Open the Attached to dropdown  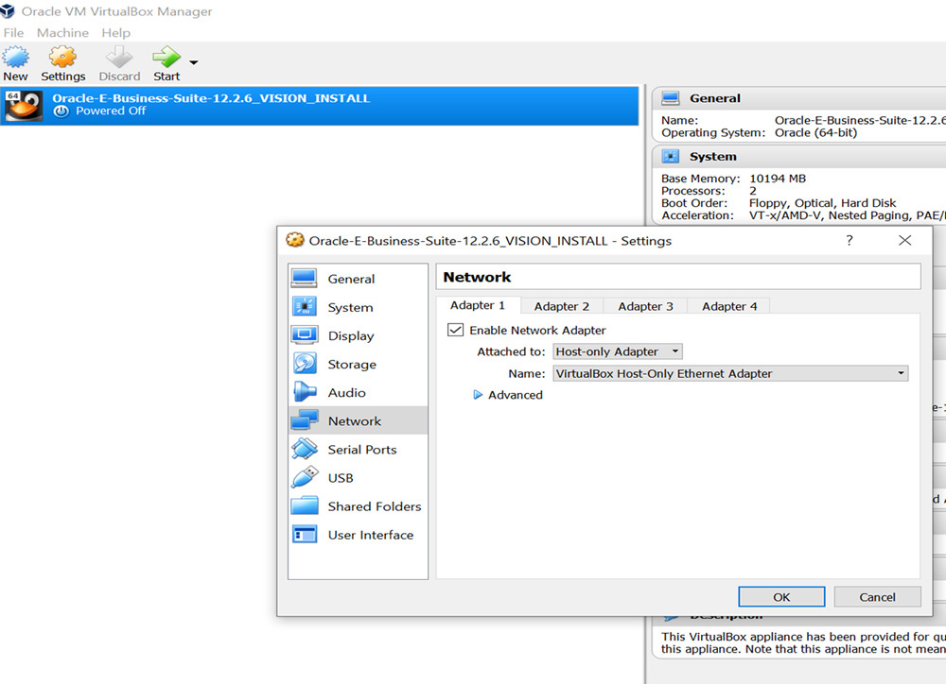pos(618,351)
